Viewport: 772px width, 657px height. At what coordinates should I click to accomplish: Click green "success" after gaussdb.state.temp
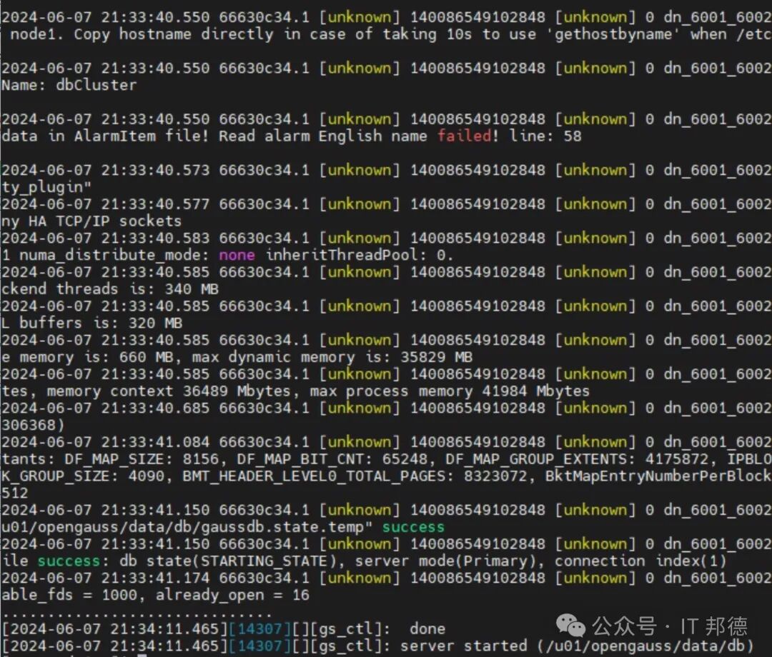coord(414,527)
